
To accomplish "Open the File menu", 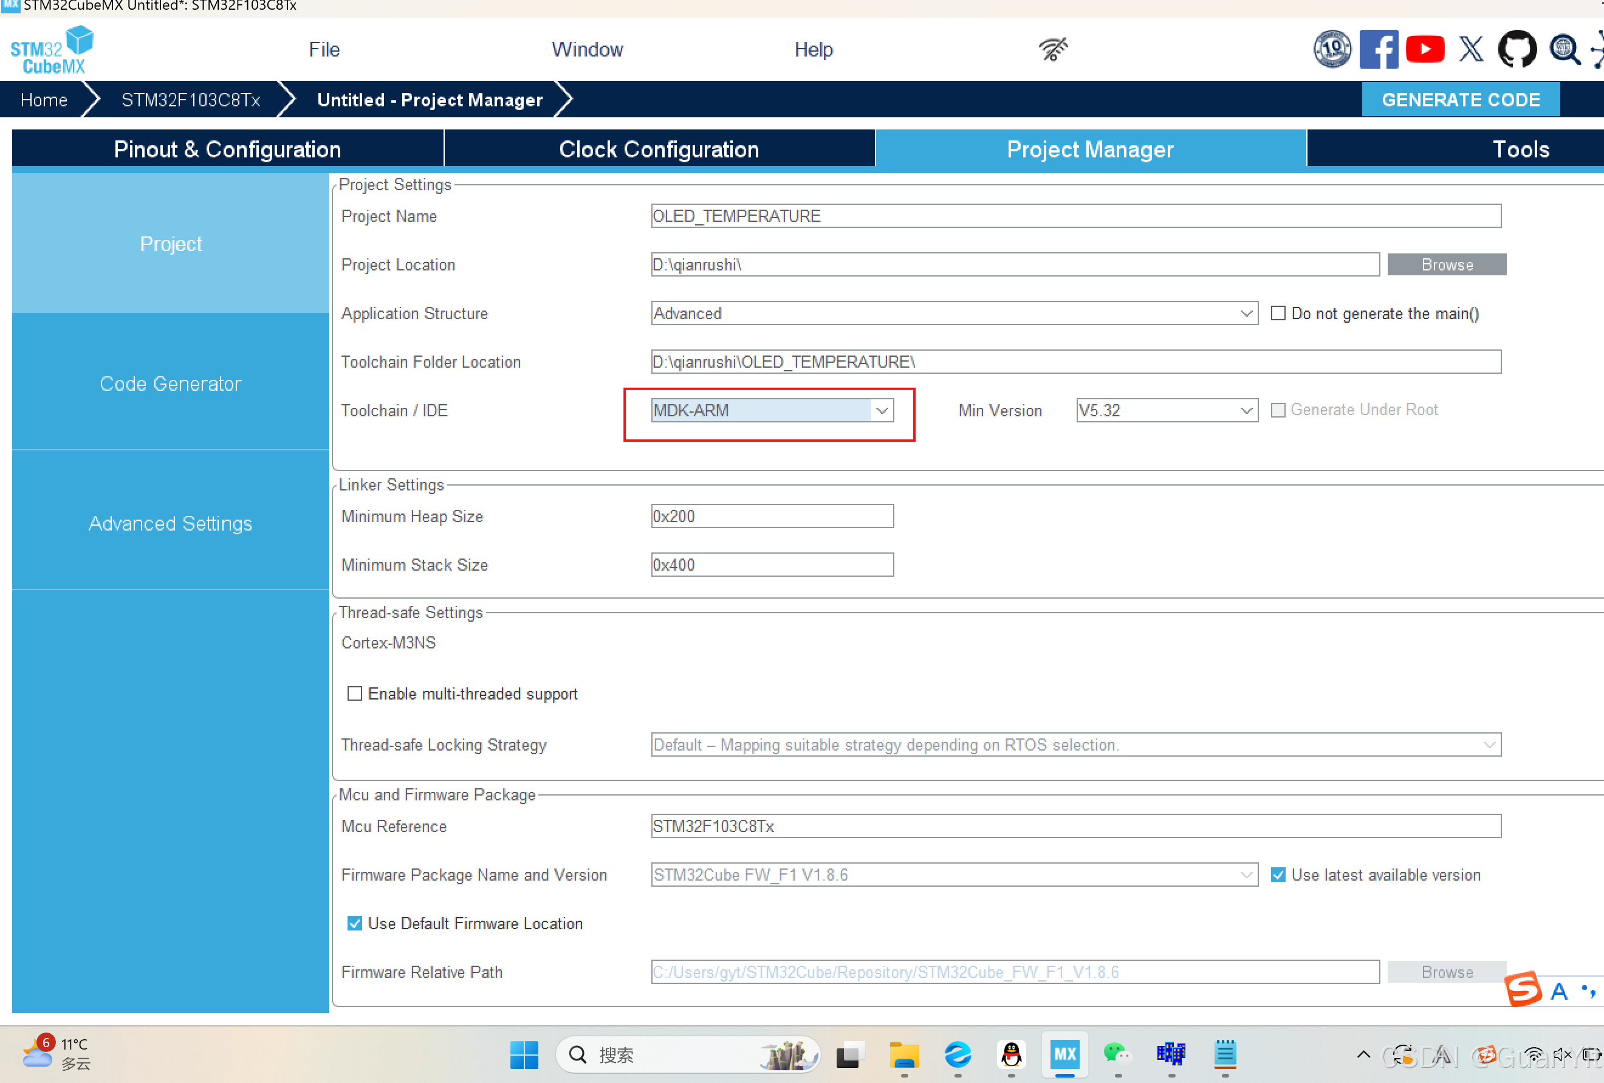I will tap(324, 50).
